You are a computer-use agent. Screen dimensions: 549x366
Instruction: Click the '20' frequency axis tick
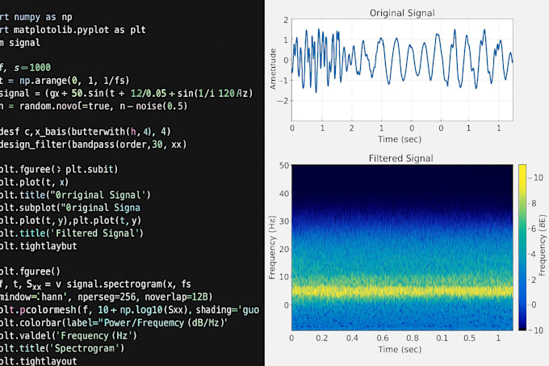click(284, 250)
